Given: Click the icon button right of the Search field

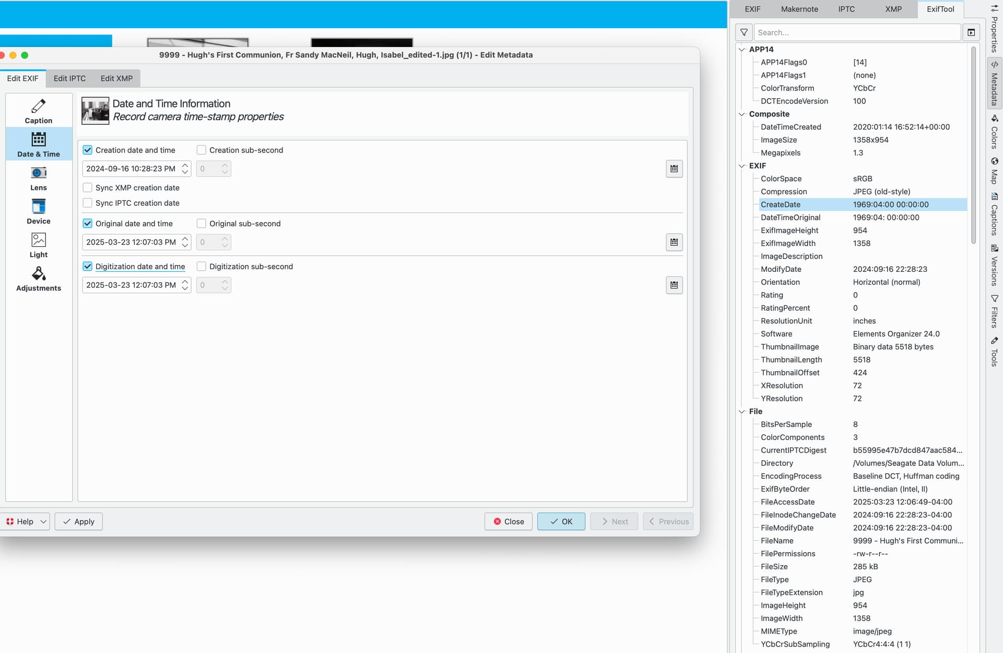Looking at the screenshot, I should (971, 32).
